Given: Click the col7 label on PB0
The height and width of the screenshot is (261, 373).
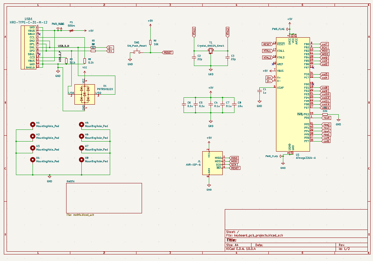Looking at the screenshot, I should (324, 44).
